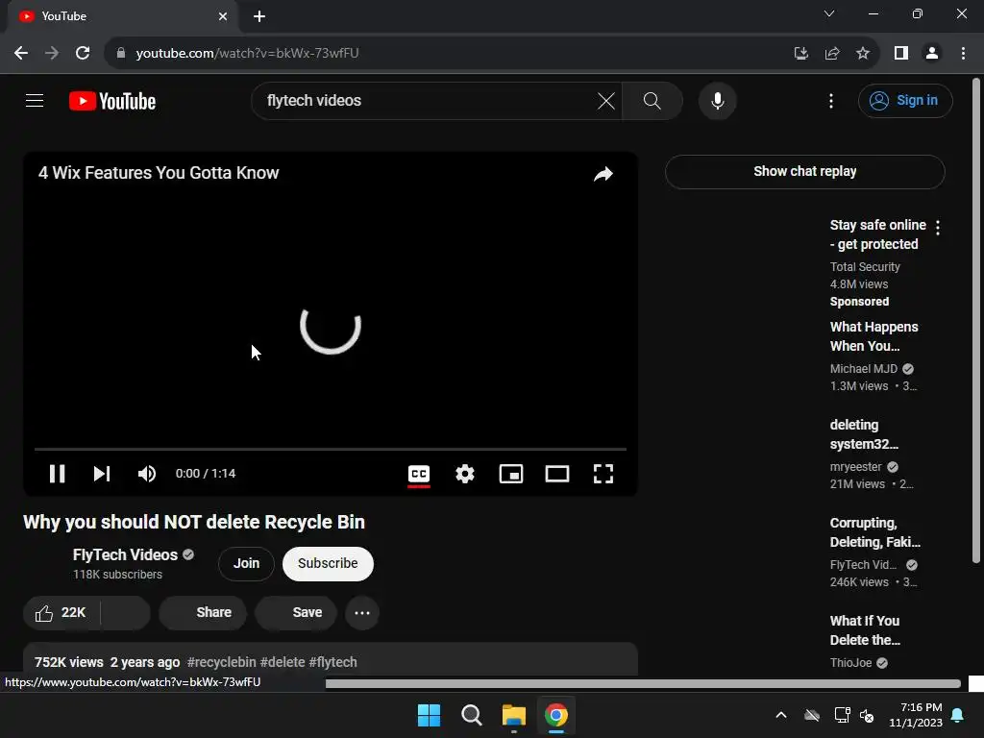Install app icon in address bar
The width and height of the screenshot is (984, 738).
(800, 54)
